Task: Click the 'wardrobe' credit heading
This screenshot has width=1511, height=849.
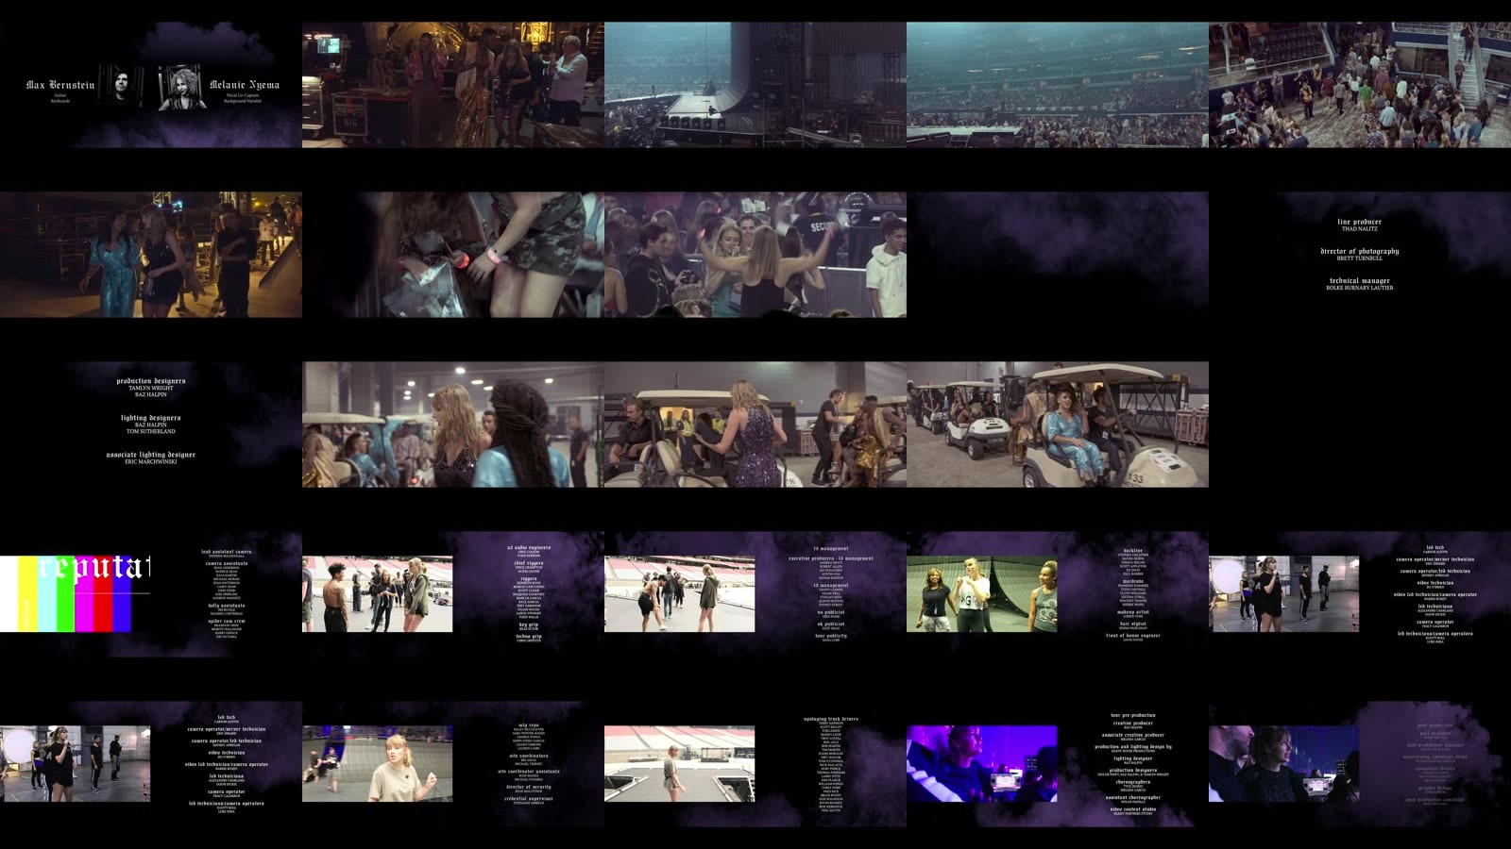Action: tap(1133, 581)
